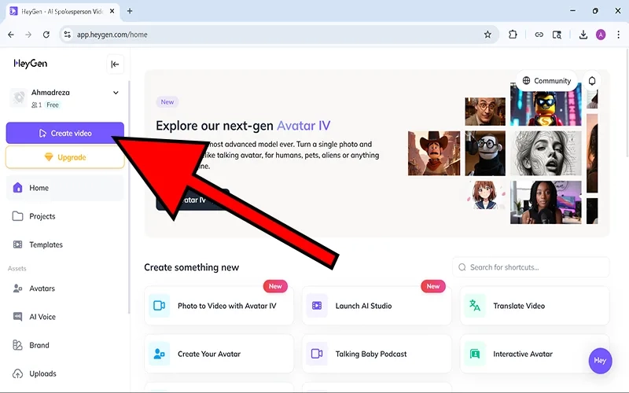Go to Templates in sidebar
This screenshot has width=629, height=393.
tap(46, 244)
